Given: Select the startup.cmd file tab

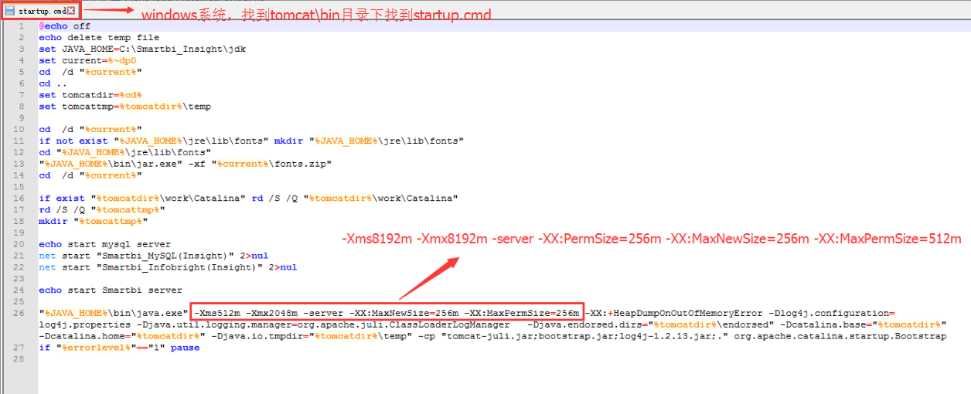Looking at the screenshot, I should coord(41,11).
